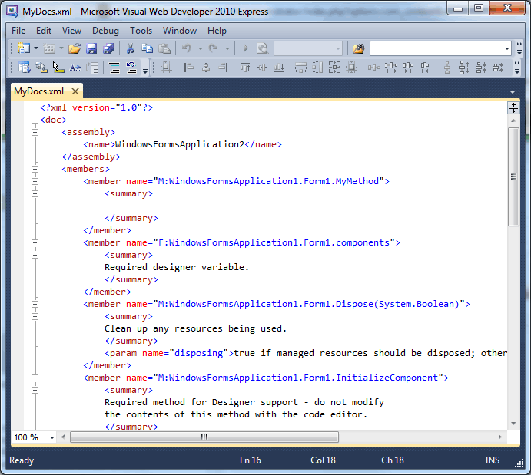Image resolution: width=531 pixels, height=475 pixels.
Task: Click the New Web Site toolbar icon
Action: pos(24,48)
